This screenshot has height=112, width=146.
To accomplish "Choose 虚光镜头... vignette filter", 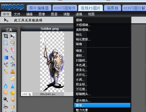I will click(102, 101).
